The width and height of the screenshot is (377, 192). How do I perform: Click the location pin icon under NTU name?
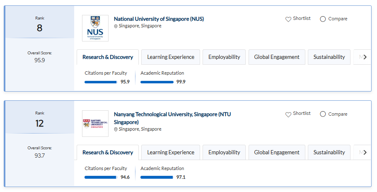pos(116,129)
